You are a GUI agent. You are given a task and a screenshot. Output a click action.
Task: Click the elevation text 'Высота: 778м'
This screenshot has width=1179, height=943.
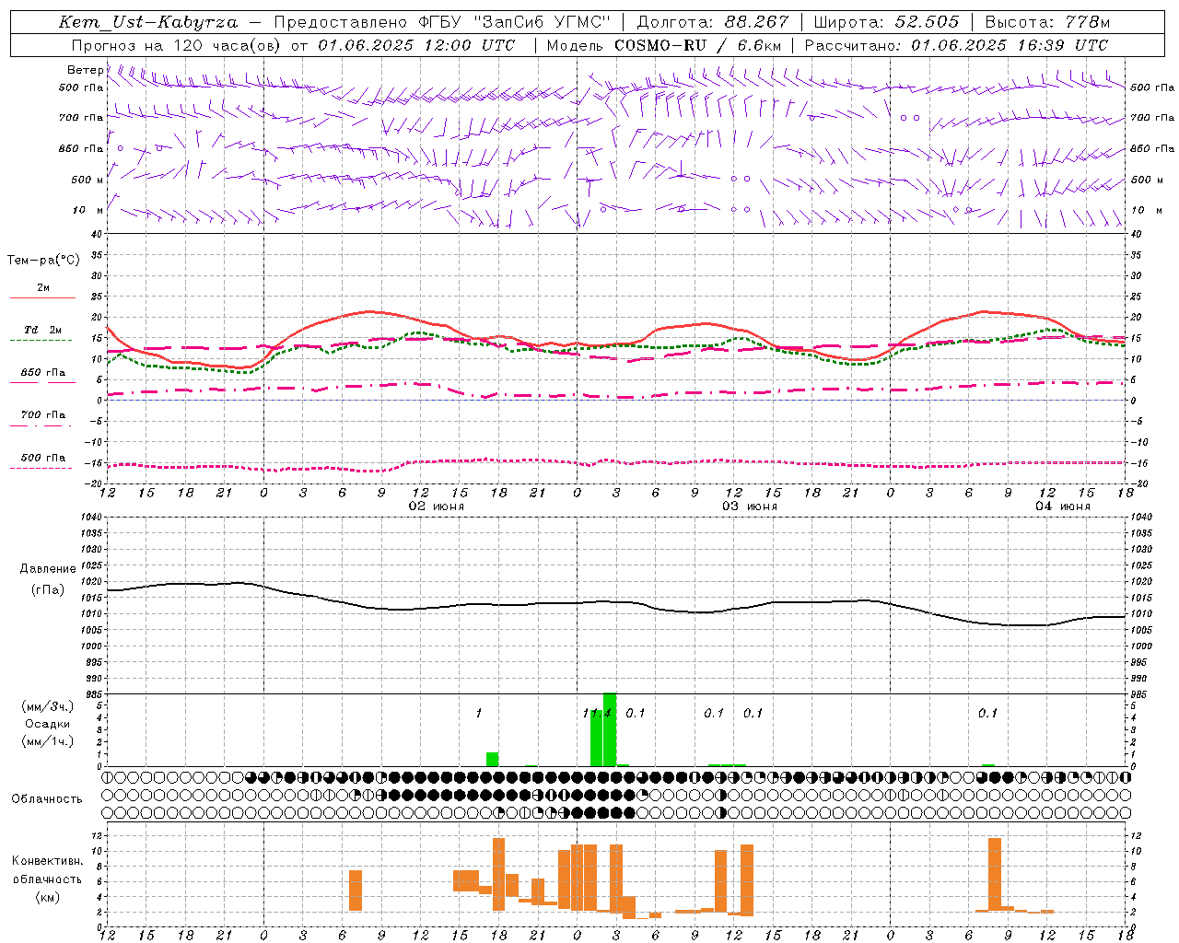1047,22
